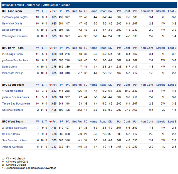Viewport: 178px width, 174px height.
Task: Click the Green Bay Packers link
Action: coord(17,60)
